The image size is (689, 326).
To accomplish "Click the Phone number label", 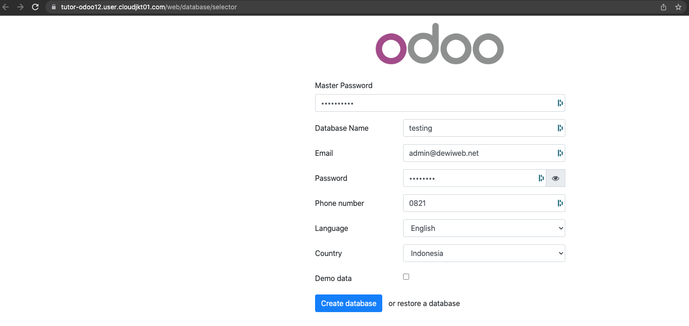I will [x=340, y=203].
